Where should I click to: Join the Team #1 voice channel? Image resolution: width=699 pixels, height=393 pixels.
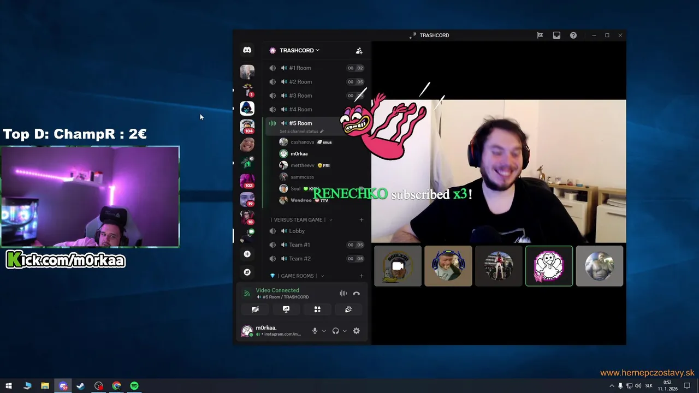point(316,245)
